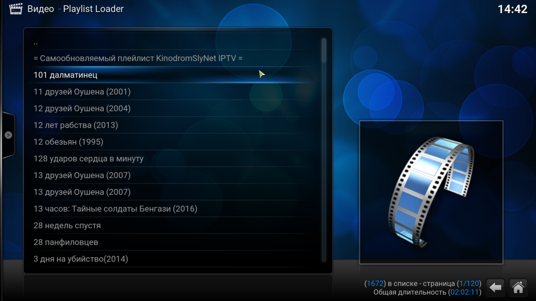
Task: Play '11 друзей Оушена (2001)'
Action: [82, 91]
